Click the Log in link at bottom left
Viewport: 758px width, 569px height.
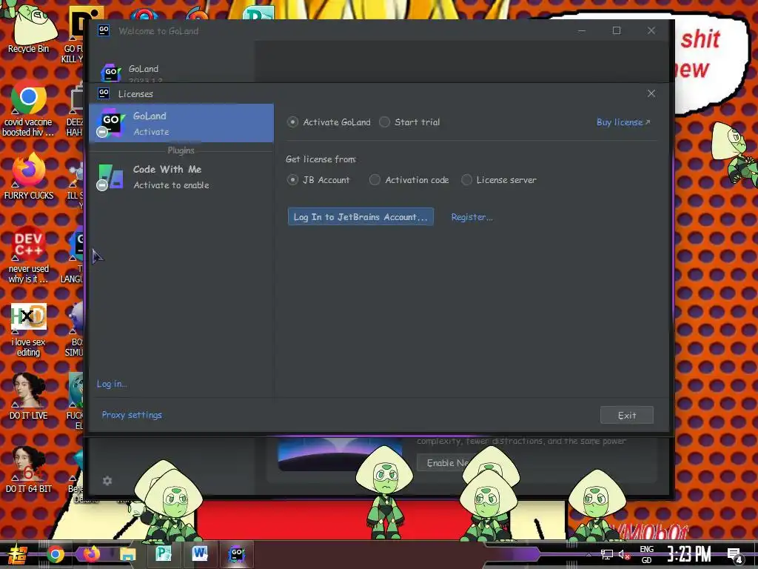point(111,384)
